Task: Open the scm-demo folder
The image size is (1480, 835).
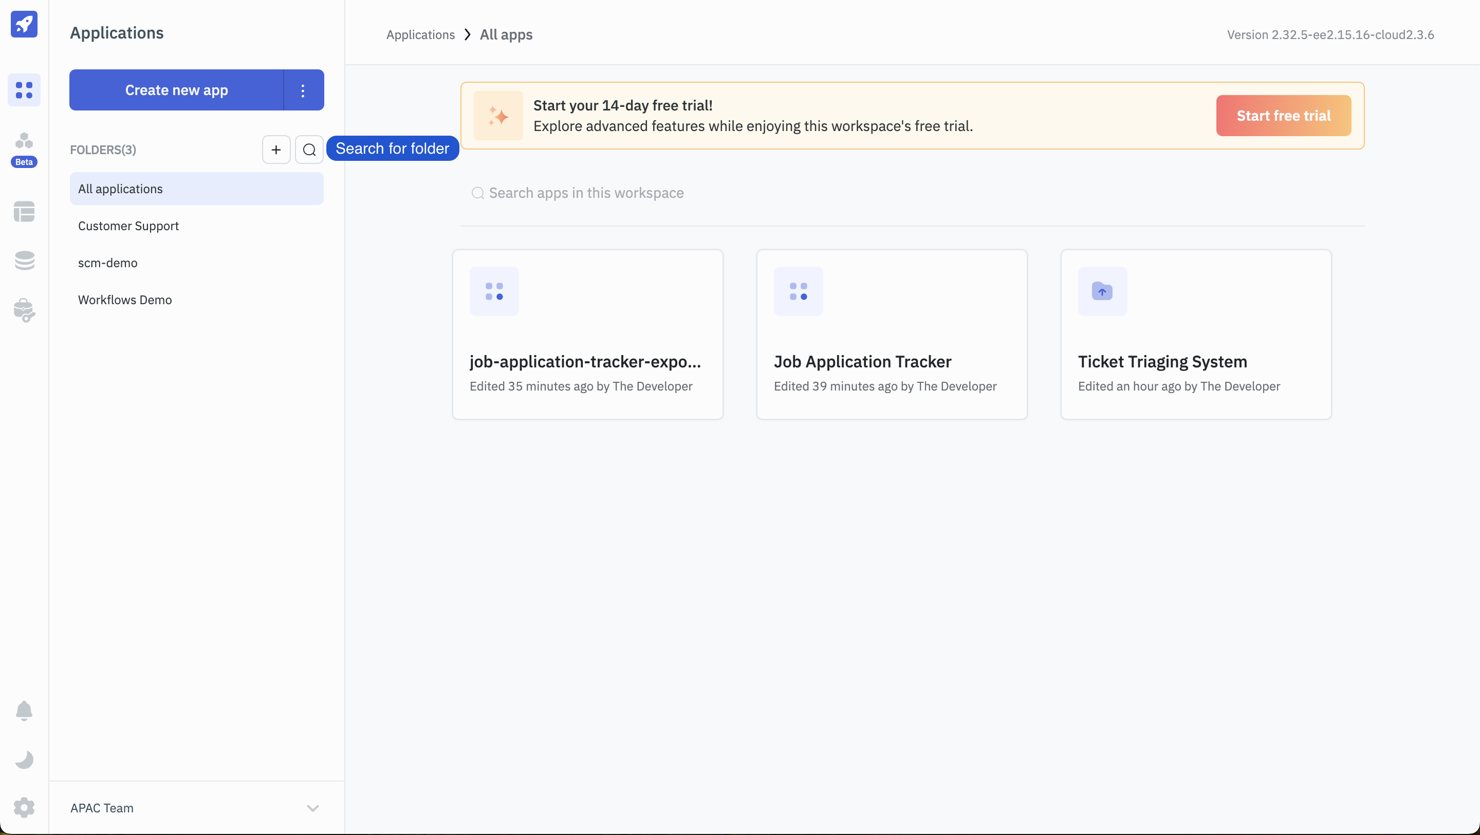Action: 196,263
